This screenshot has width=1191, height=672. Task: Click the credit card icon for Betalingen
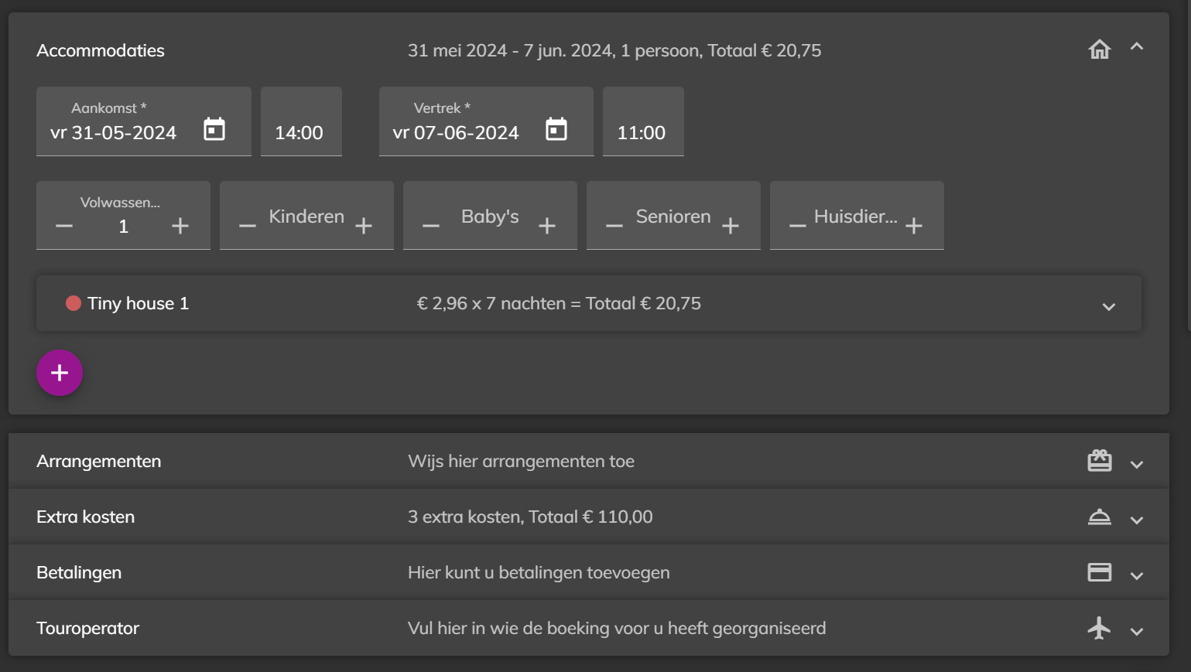1100,572
